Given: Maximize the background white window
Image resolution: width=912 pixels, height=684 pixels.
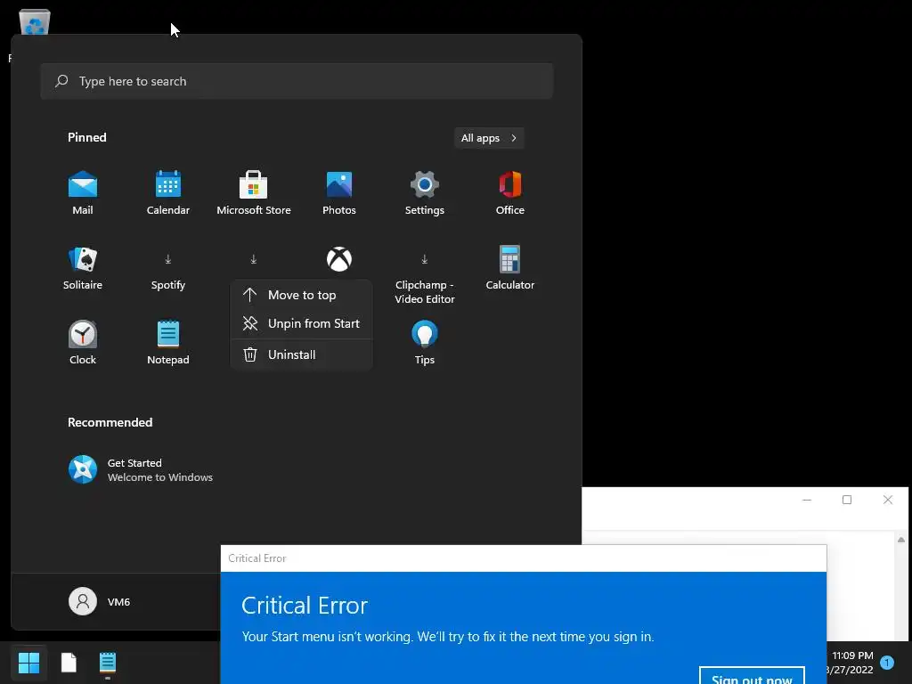Looking at the screenshot, I should [847, 500].
